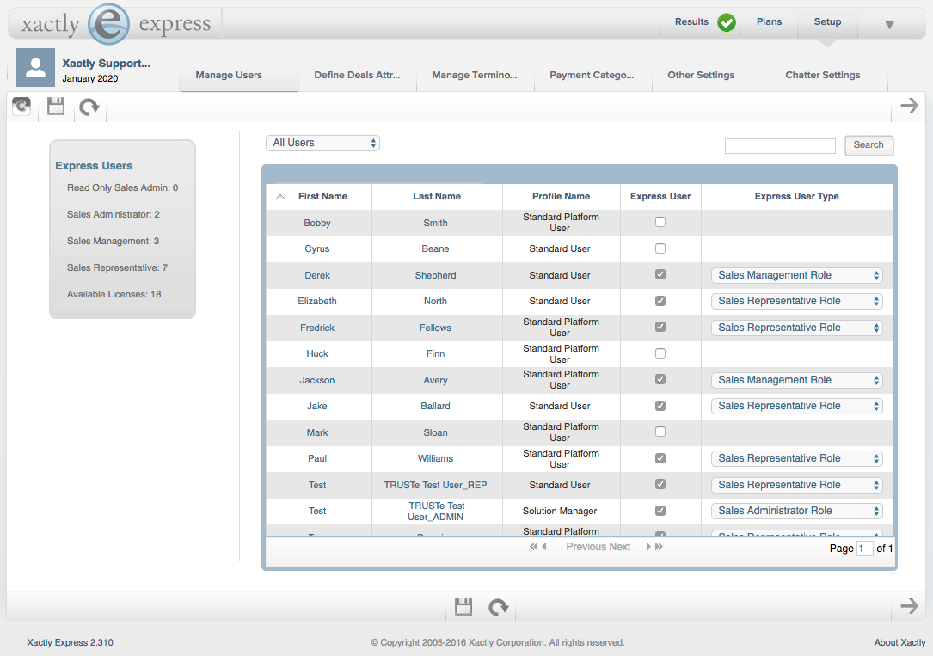The image size is (933, 656).
Task: Sort by Profile Name column header
Action: (x=562, y=196)
